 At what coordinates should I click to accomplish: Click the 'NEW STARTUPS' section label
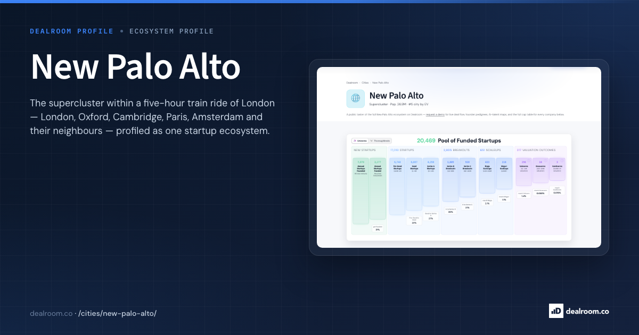click(x=365, y=150)
